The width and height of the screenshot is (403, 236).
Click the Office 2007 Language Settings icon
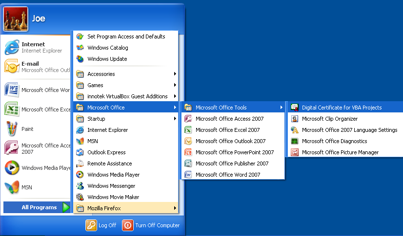coord(295,130)
